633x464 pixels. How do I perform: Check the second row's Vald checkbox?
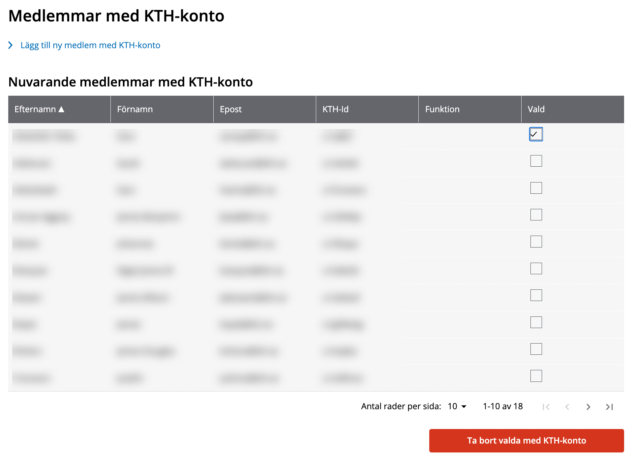pos(536,161)
